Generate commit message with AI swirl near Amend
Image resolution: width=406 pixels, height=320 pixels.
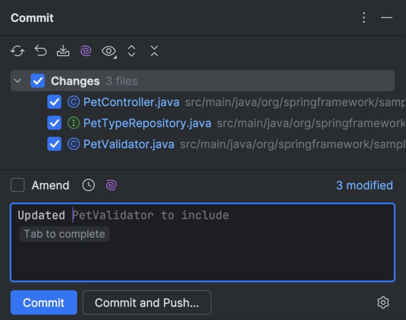coord(111,185)
